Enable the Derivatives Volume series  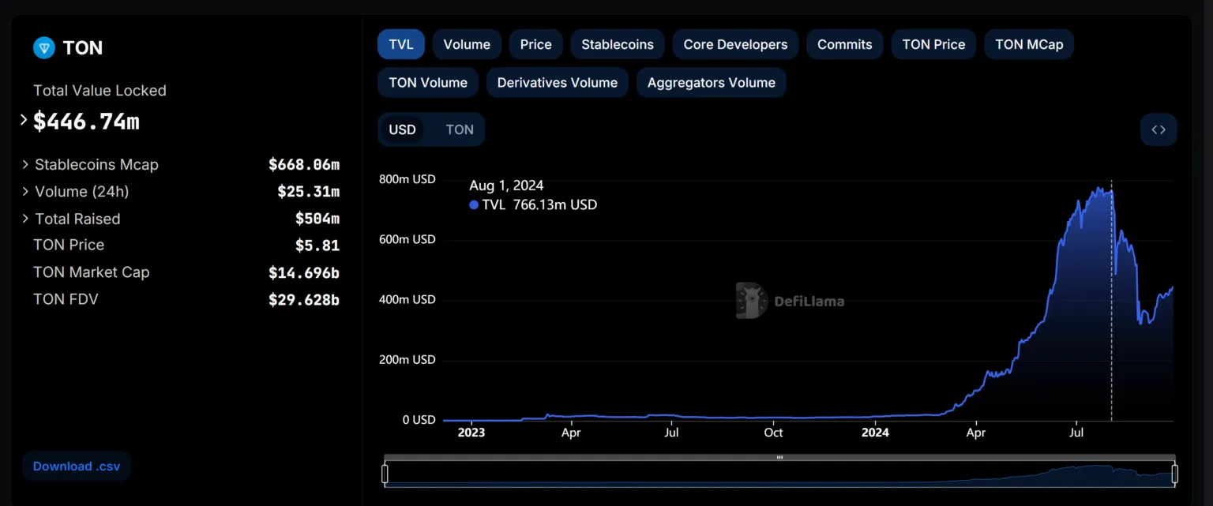(x=558, y=82)
